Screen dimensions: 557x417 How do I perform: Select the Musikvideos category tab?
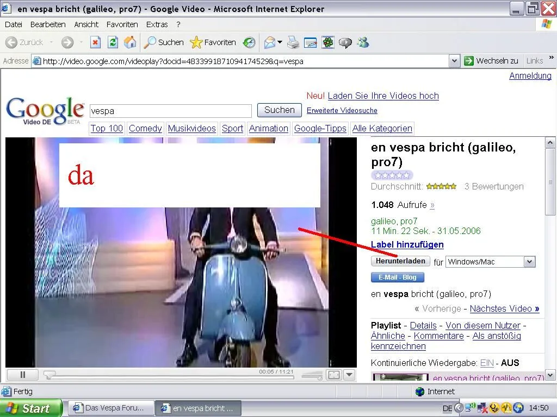[192, 128]
